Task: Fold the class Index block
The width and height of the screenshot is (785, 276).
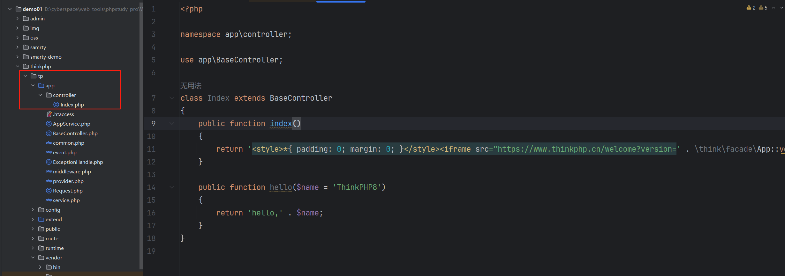Action: (172, 98)
